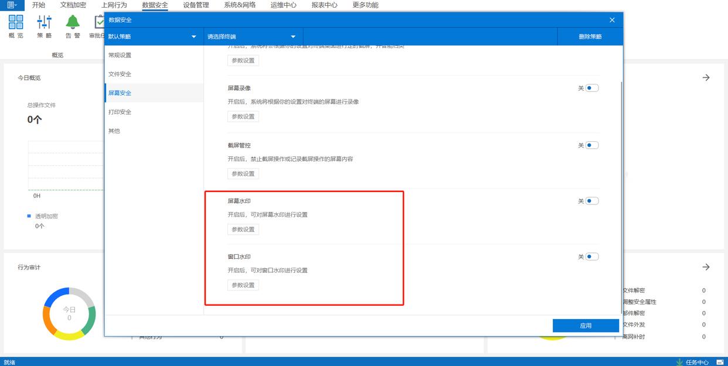The height and width of the screenshot is (366, 728).
Task: Select 屏幕安全 in the dialog sidebar
Action: coord(154,93)
